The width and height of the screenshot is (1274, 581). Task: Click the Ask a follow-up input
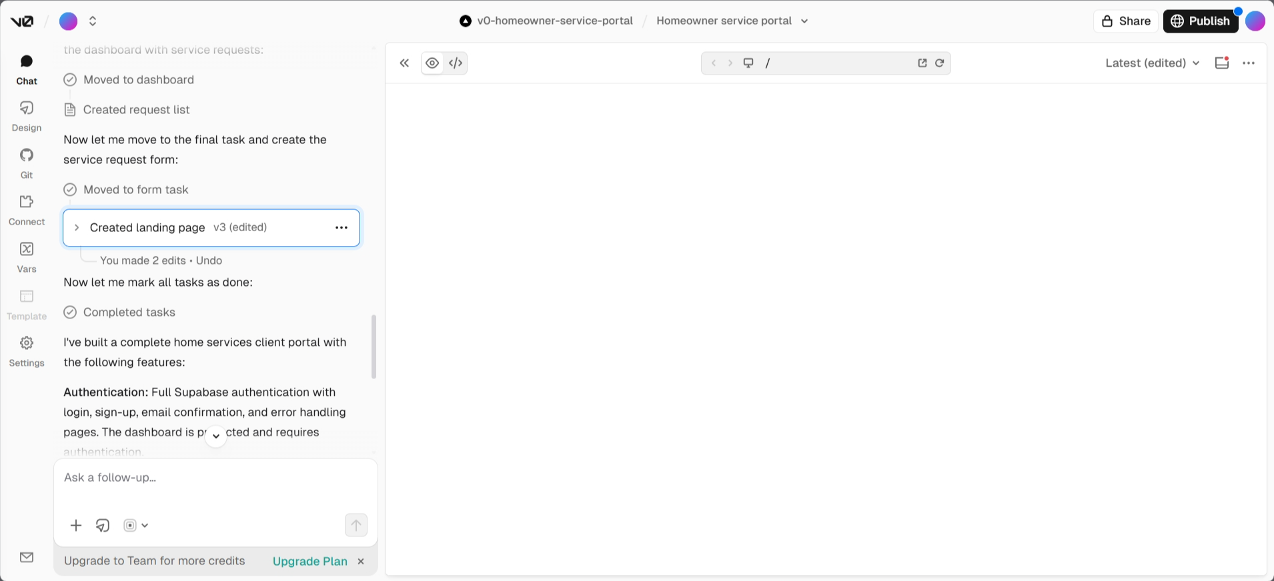(x=215, y=478)
